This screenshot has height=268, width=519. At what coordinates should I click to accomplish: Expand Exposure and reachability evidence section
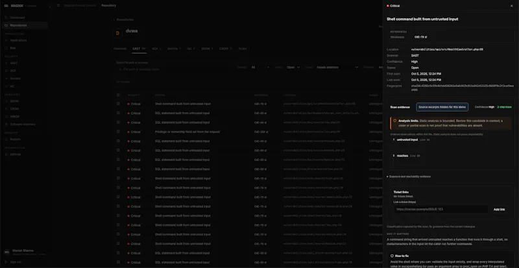tap(409, 177)
